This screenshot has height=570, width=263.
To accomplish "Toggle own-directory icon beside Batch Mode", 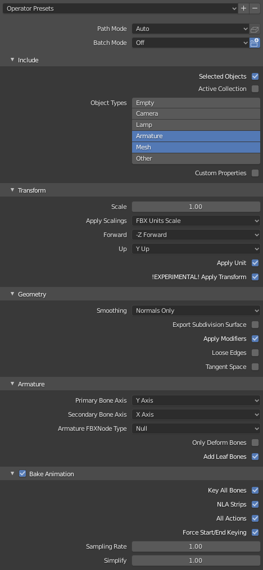I will click(255, 43).
